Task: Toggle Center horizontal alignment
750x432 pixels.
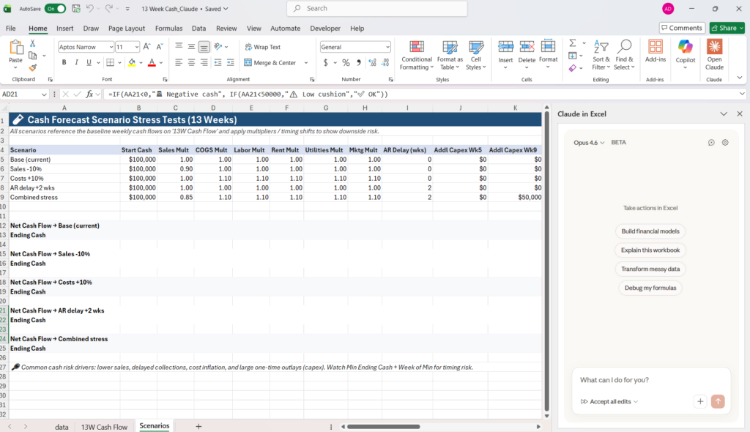Action: point(191,63)
